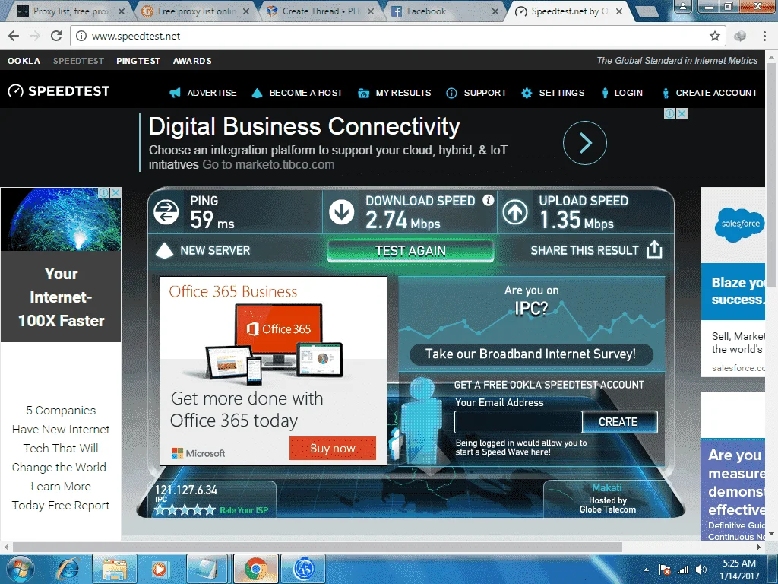Click the Chrome taskbar icon

click(x=255, y=569)
